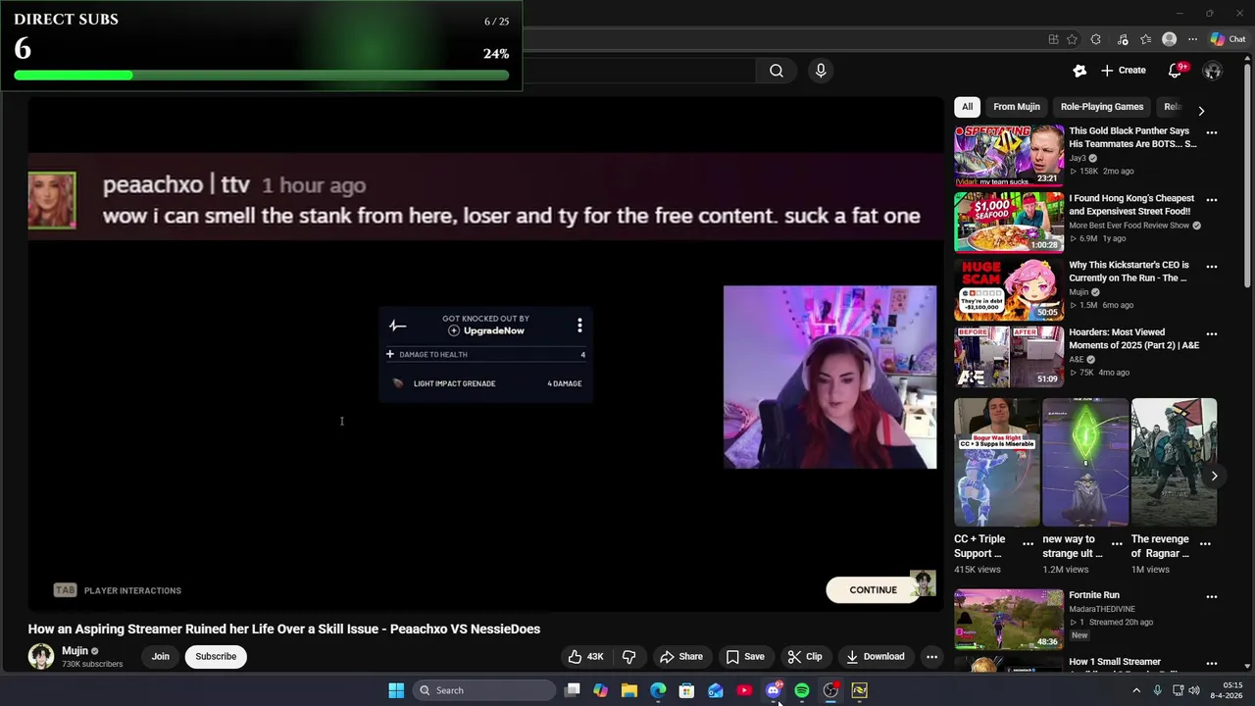Like the video with 43K likes

point(584,657)
